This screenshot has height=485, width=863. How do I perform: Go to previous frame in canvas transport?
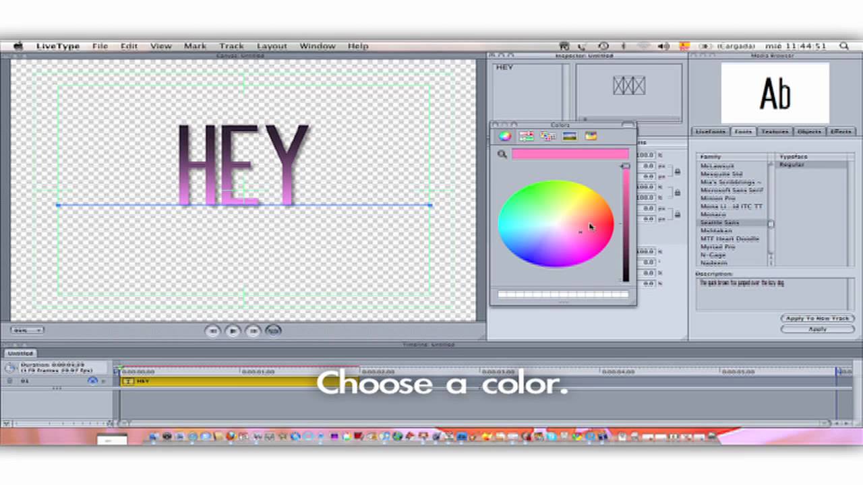point(212,331)
